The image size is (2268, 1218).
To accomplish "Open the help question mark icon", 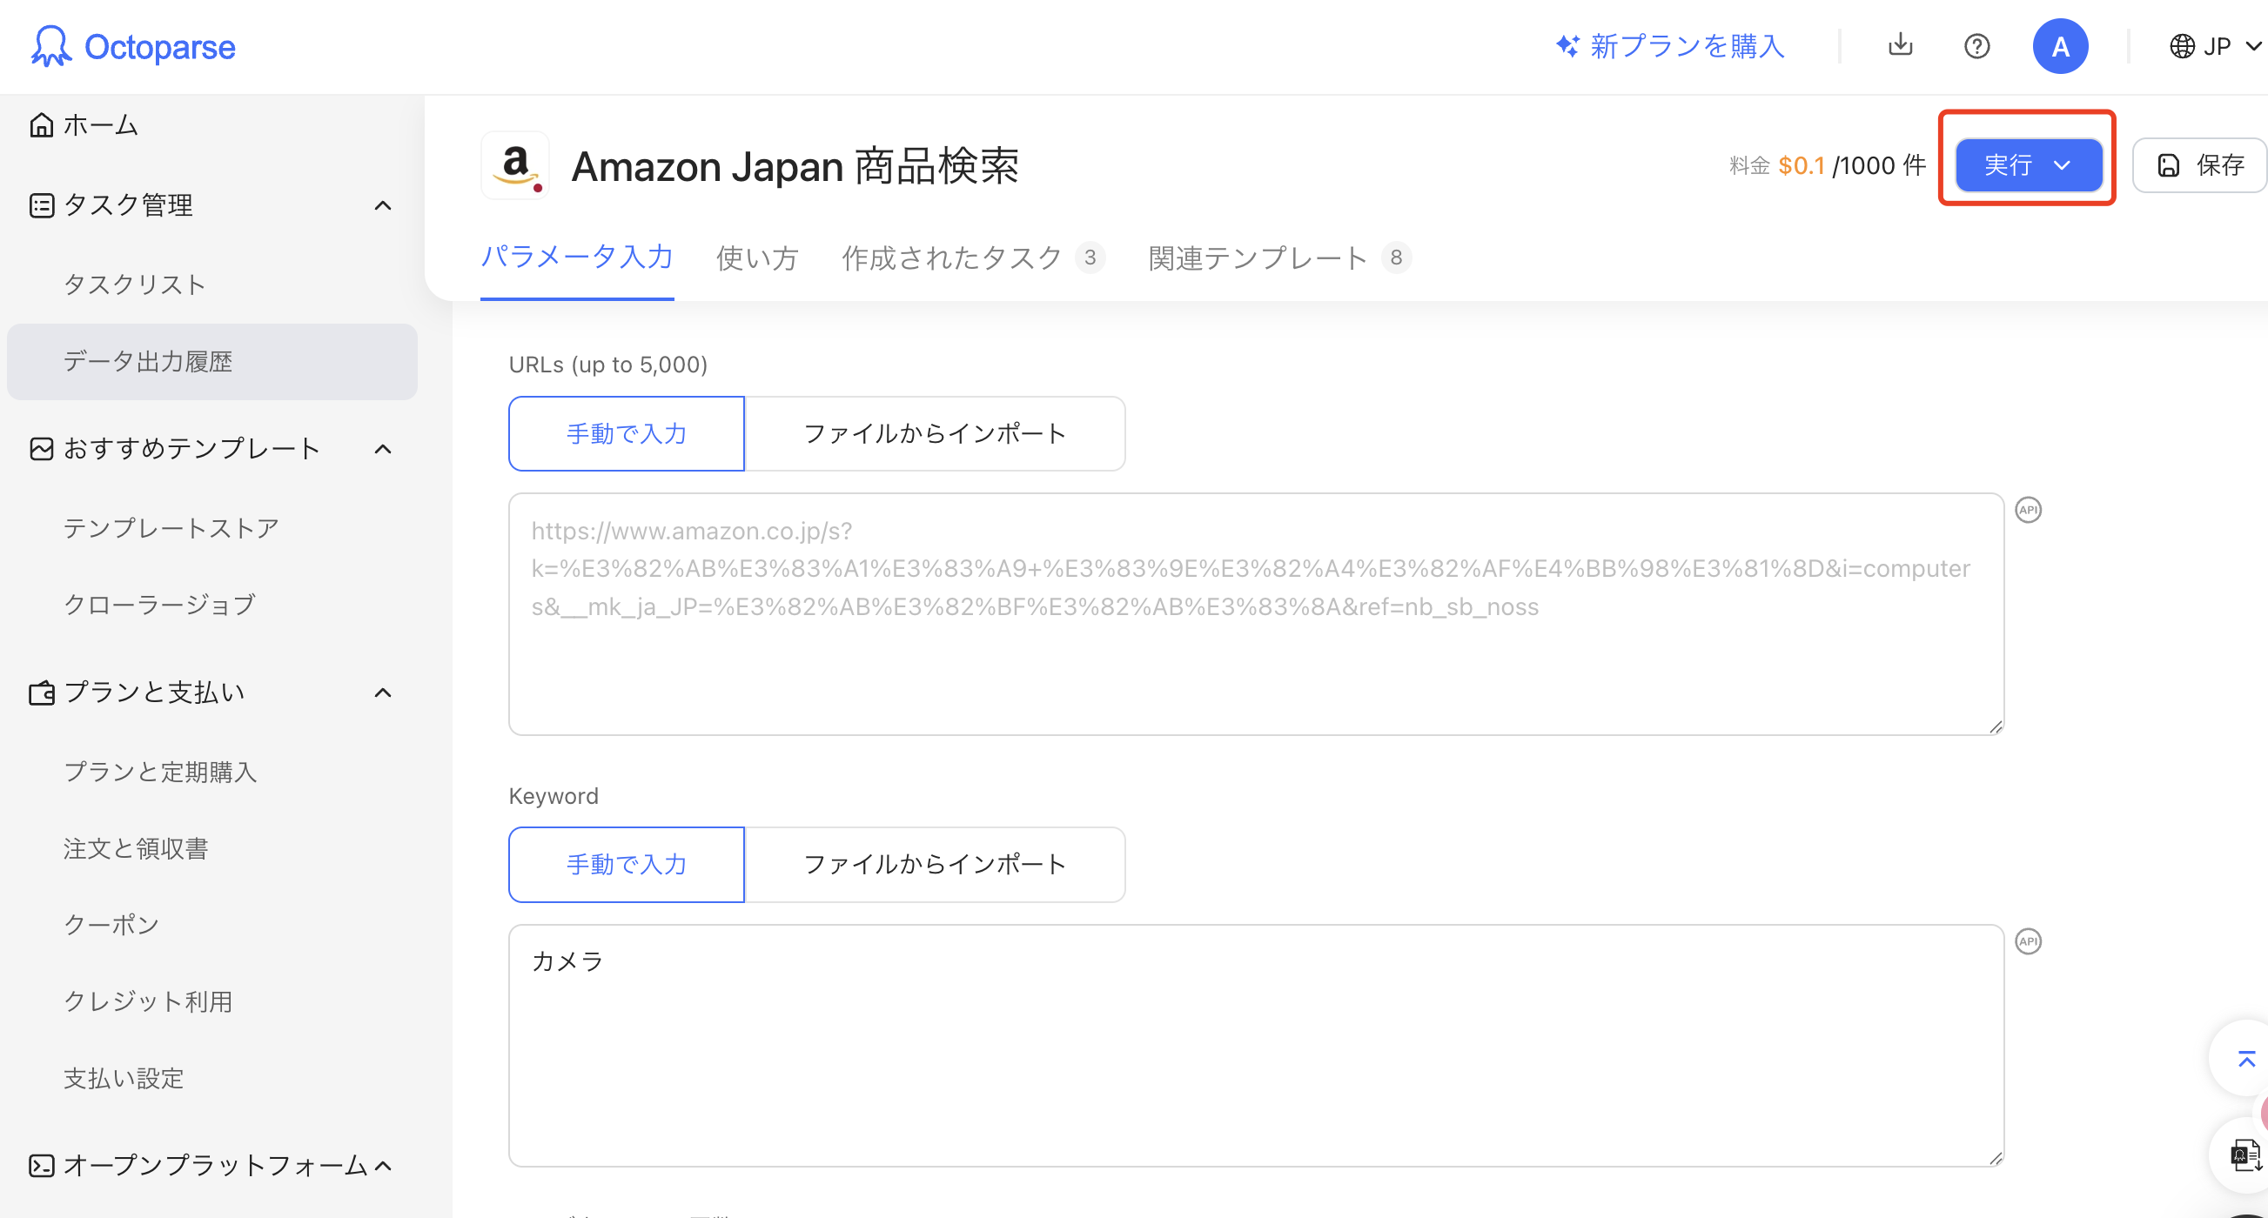I will point(1976,46).
